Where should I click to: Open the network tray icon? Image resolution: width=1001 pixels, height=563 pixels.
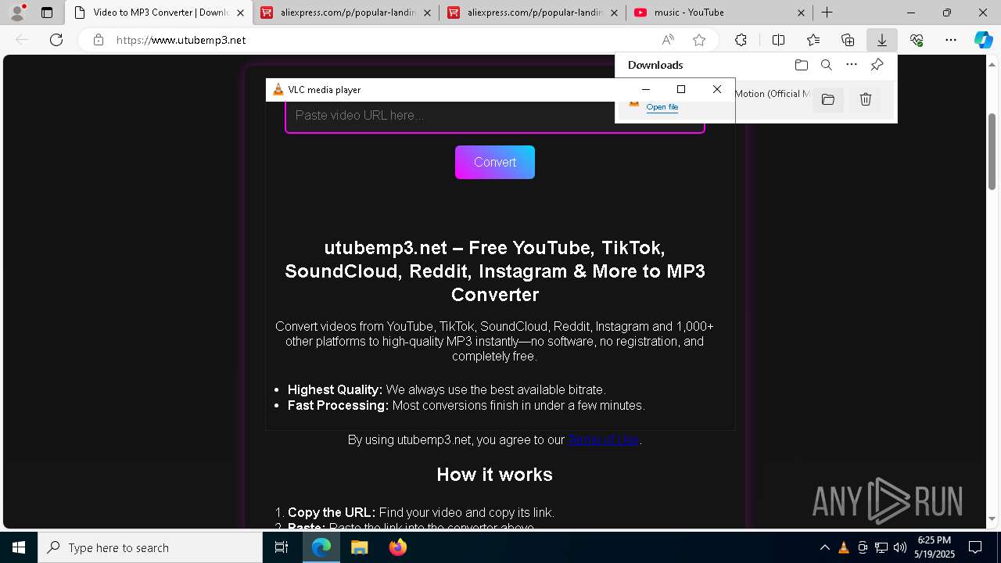[881, 547]
